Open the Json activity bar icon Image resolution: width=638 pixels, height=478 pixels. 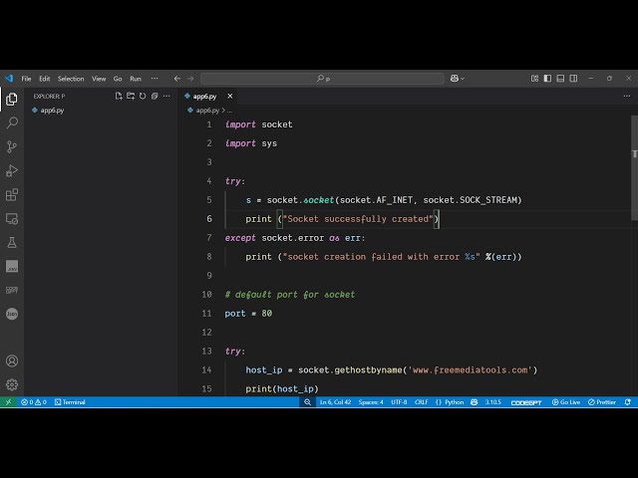(x=12, y=314)
